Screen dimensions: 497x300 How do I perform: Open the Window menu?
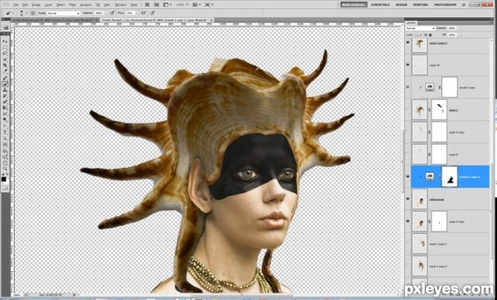(x=120, y=5)
